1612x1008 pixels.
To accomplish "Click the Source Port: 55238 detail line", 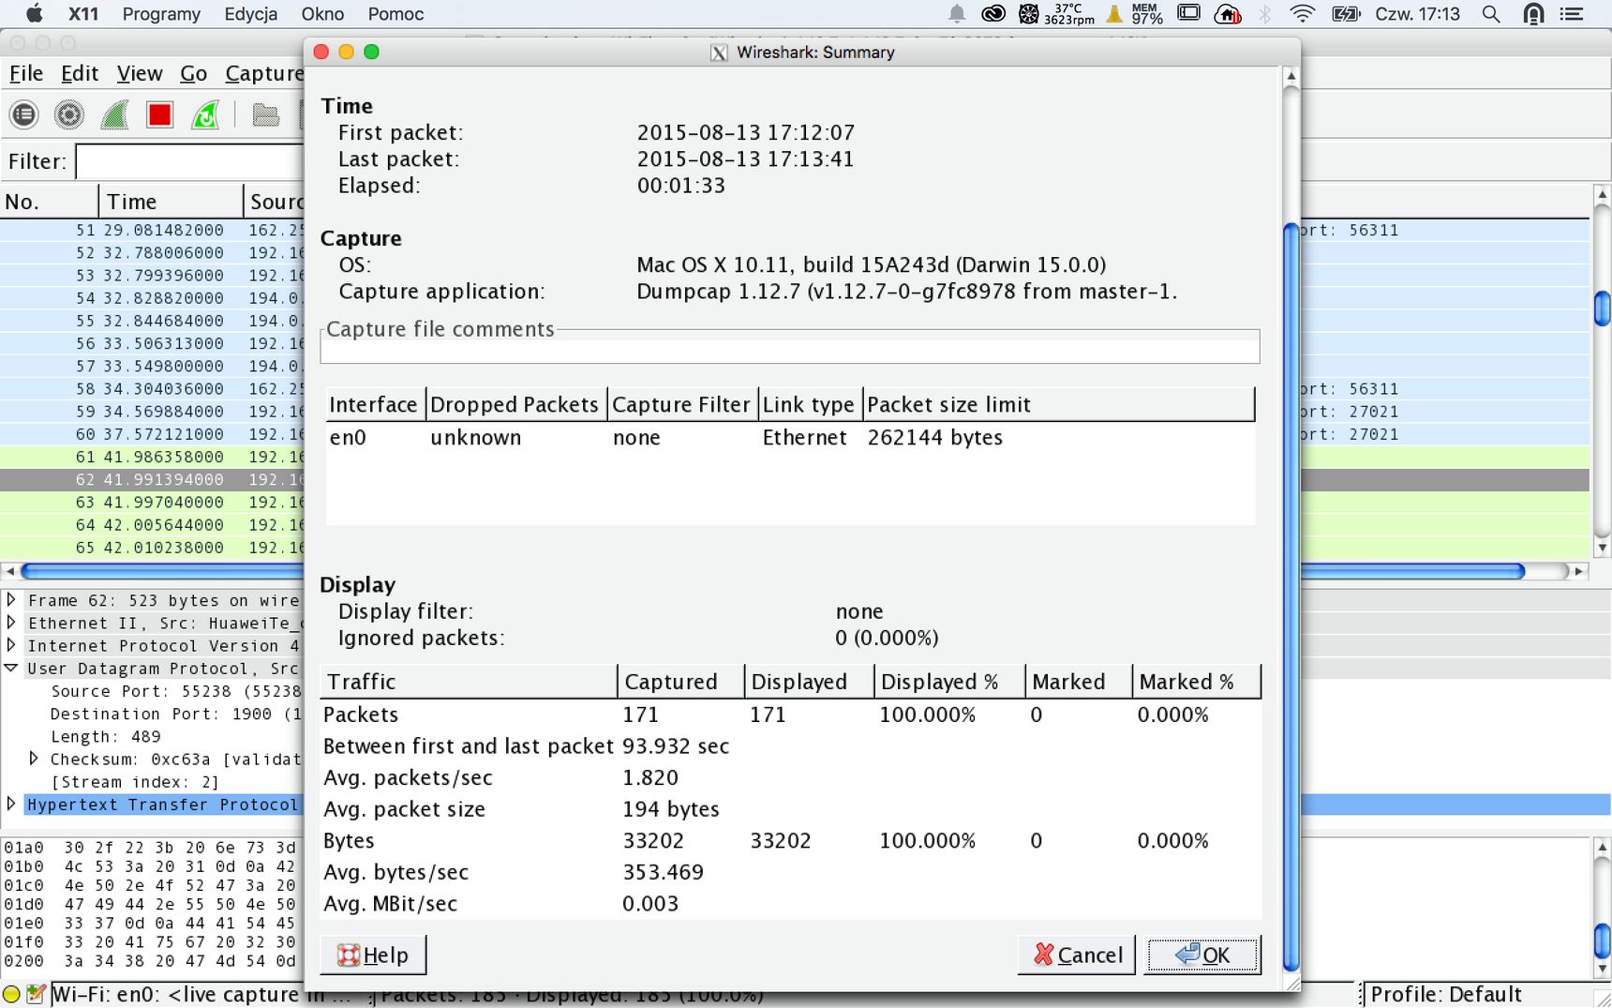I will click(175, 691).
